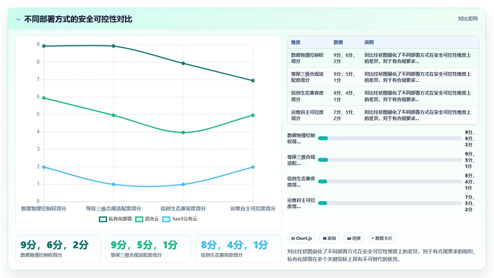Click the Chart.js tag icon
This screenshot has width=494, height=278.
tap(293, 239)
